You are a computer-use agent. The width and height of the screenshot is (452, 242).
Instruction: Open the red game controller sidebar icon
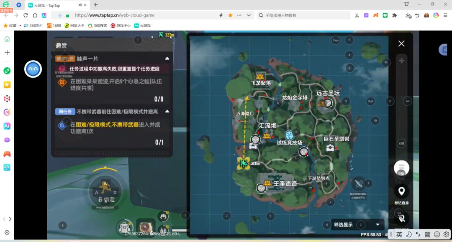[7, 154]
